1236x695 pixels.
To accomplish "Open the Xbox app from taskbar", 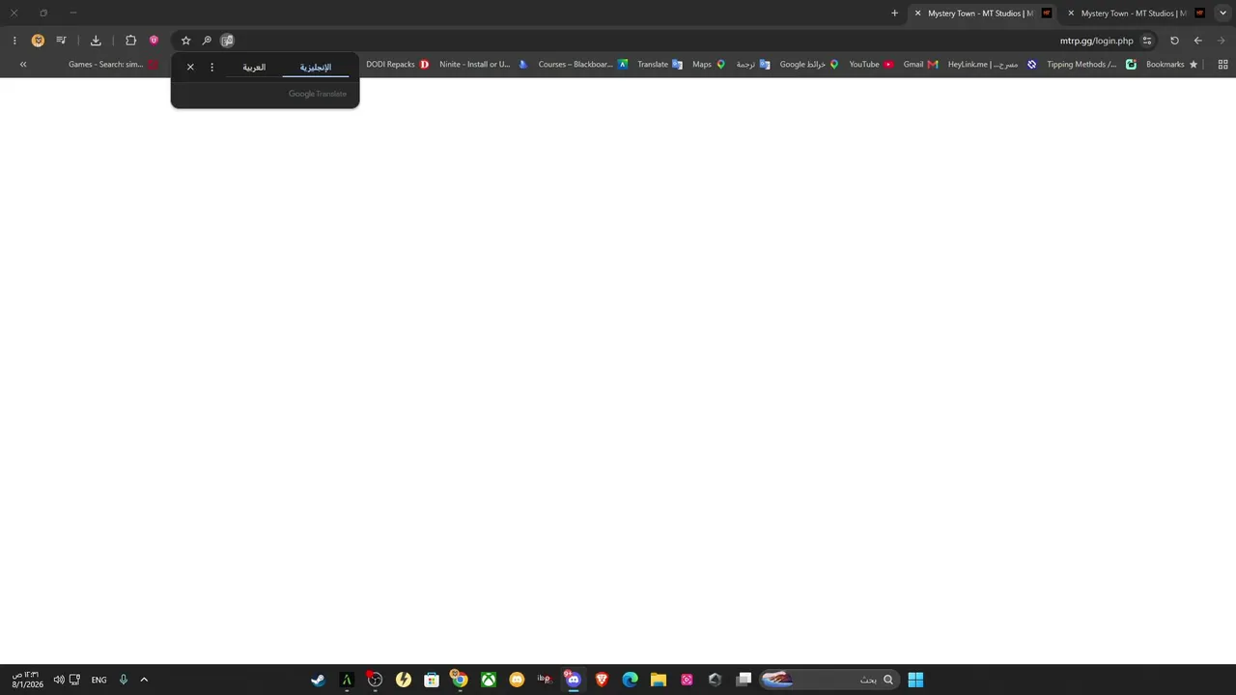I will pos(489,680).
